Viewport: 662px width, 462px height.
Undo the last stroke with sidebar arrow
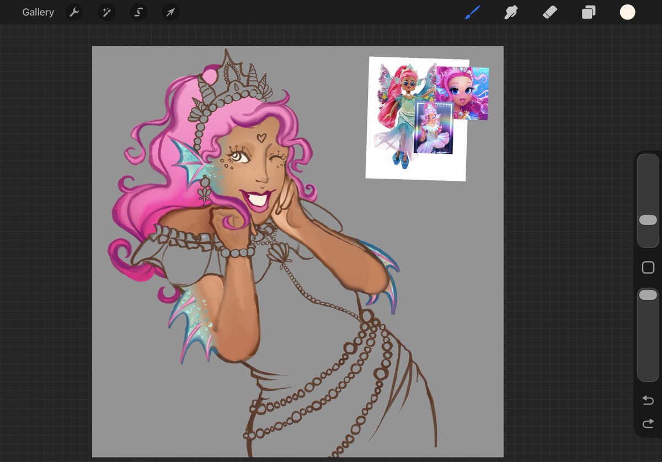point(648,400)
